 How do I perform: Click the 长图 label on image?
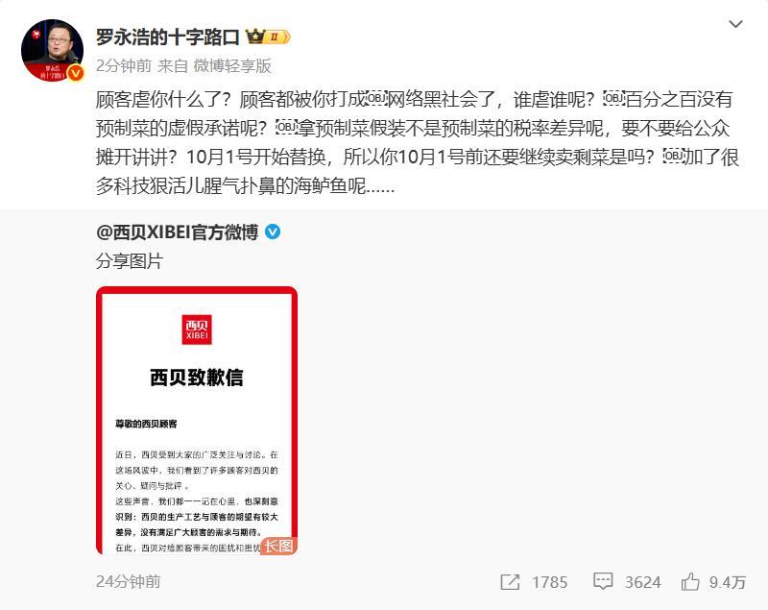[279, 546]
